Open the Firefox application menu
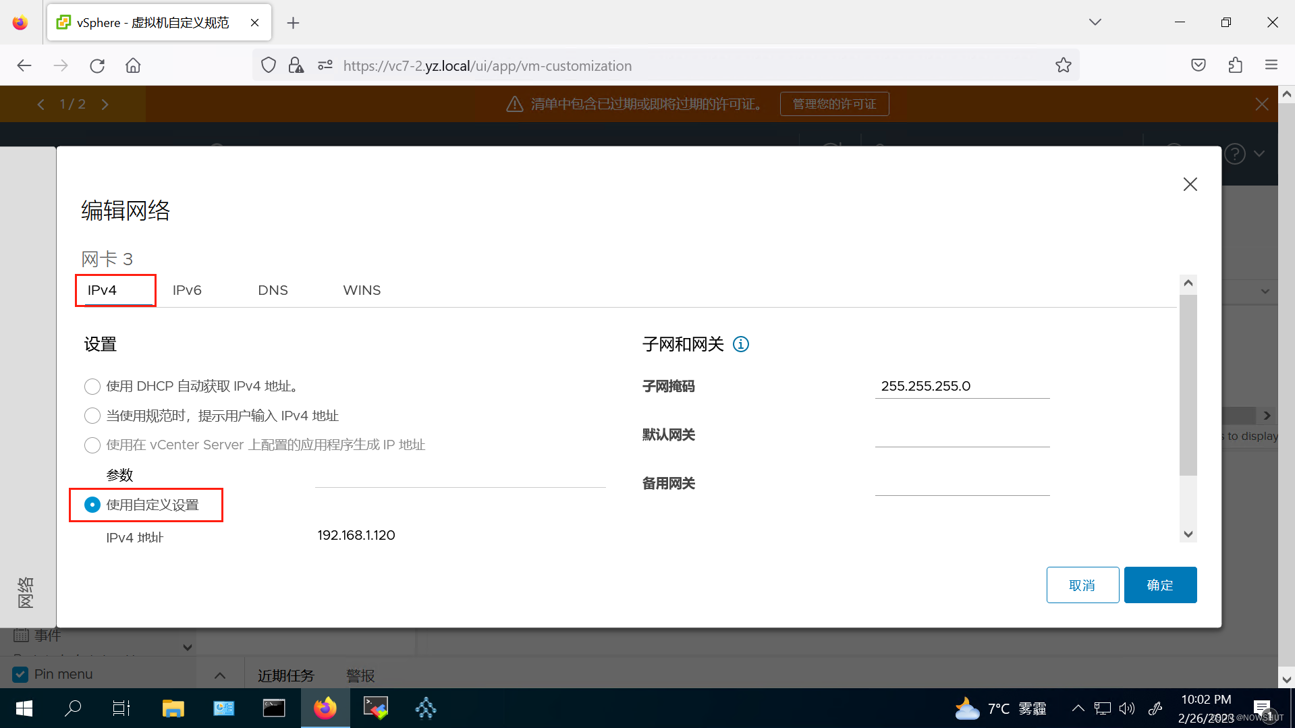Screen dimensions: 1295x728 1271,65
